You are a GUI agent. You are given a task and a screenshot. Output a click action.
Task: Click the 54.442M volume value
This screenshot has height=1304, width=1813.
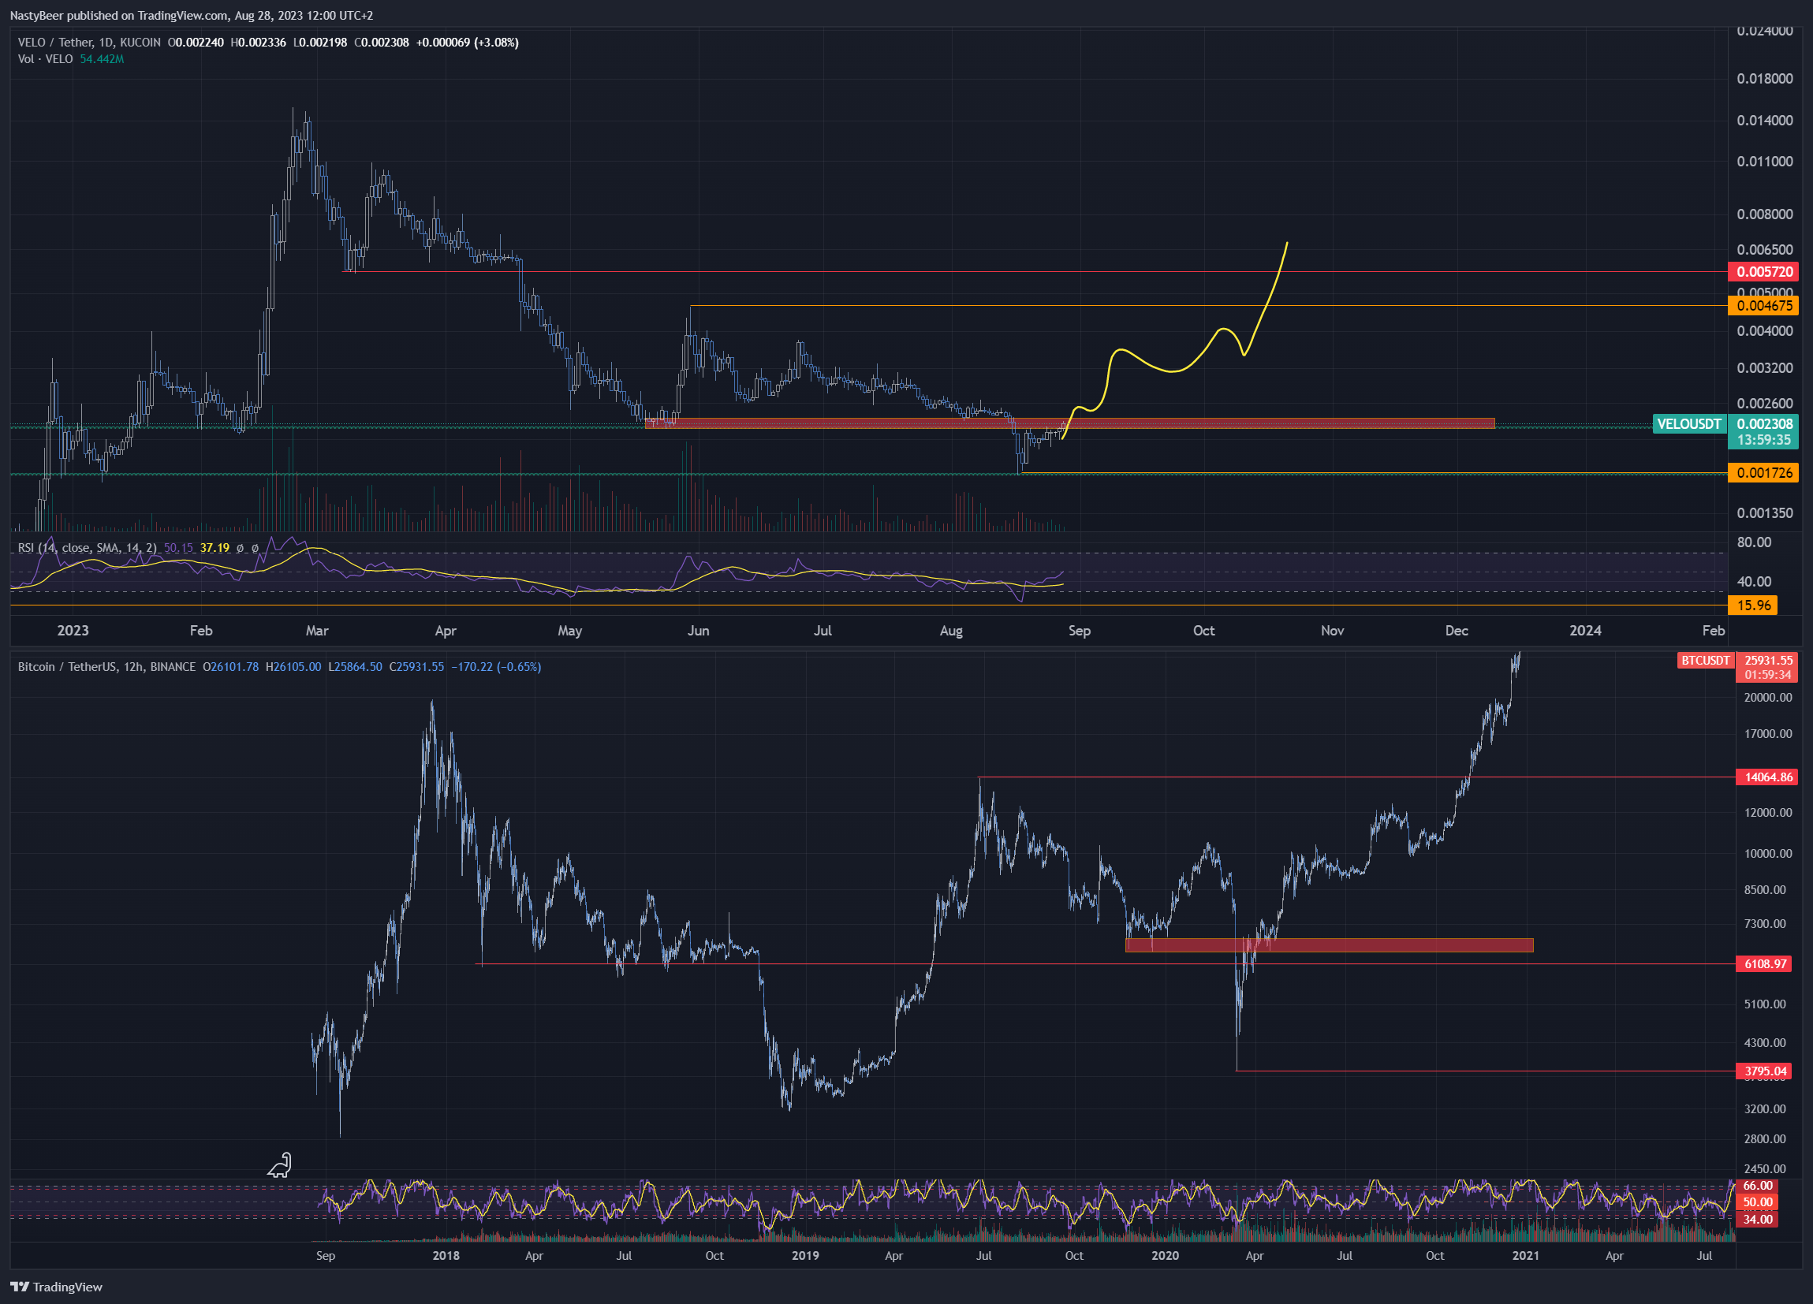(x=102, y=59)
